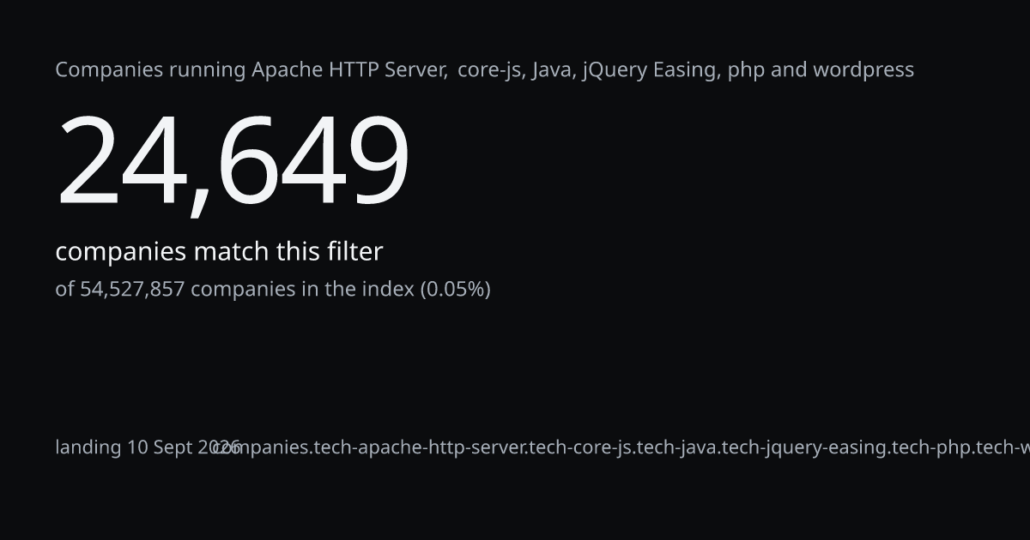Click the "companies match this filter" label
Screen dimensions: 1030x540
(219, 252)
